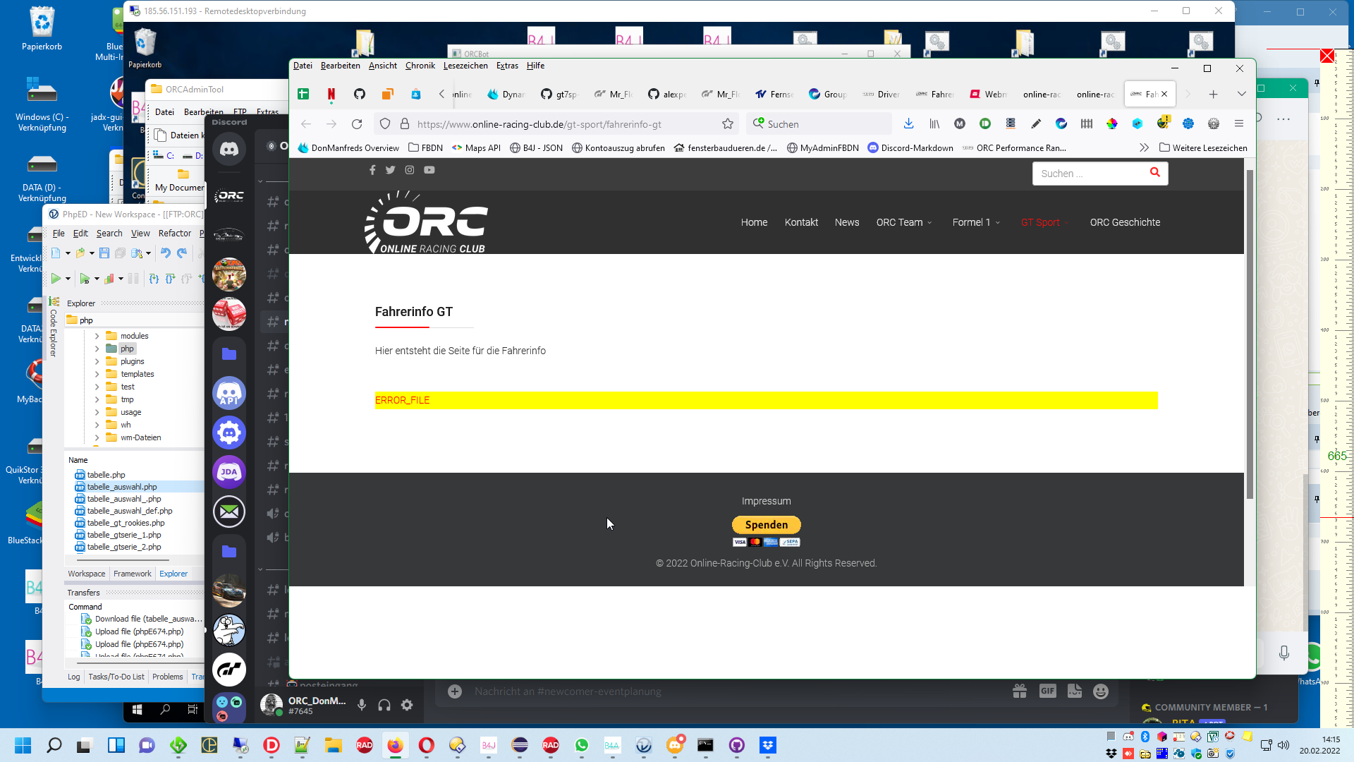Click the Spenden donate button

point(766,525)
